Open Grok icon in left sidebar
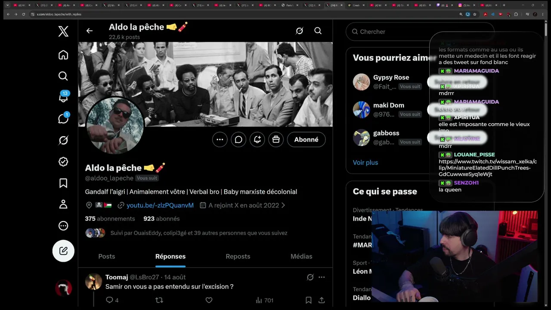Image resolution: width=551 pixels, height=310 pixels. click(63, 140)
